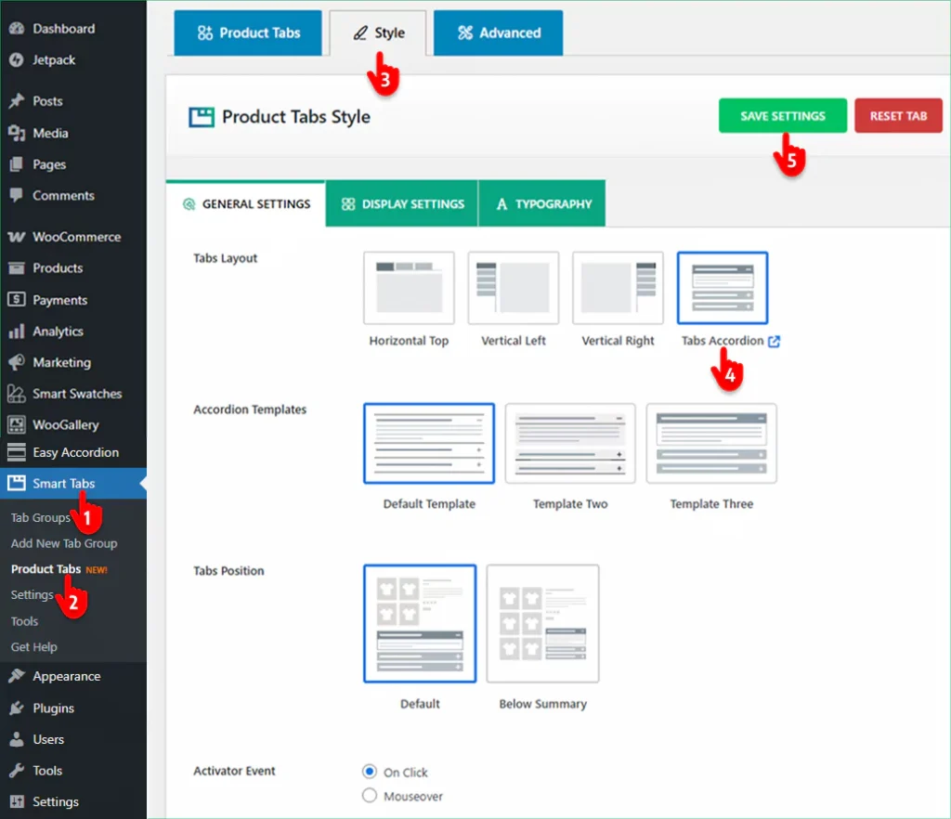The height and width of the screenshot is (819, 951).
Task: Open the Appearance menu item
Action: (x=72, y=676)
